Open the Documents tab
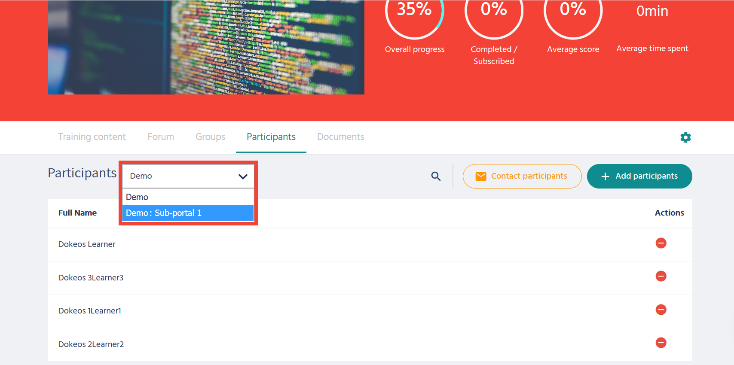Viewport: 734px width, 365px height. [x=340, y=137]
